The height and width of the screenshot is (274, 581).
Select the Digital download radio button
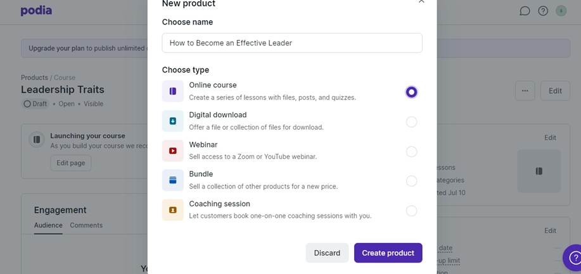411,122
